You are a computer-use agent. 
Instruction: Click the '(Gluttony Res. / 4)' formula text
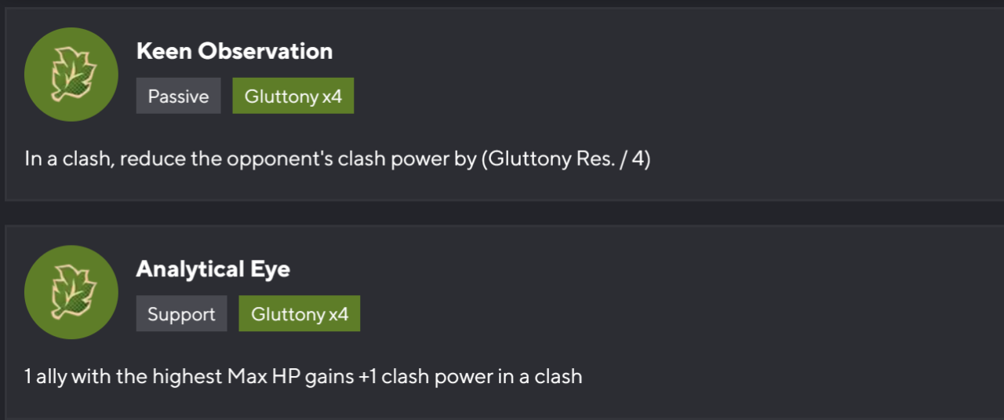566,159
